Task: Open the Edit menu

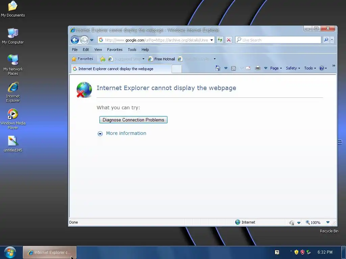Action: [86, 50]
